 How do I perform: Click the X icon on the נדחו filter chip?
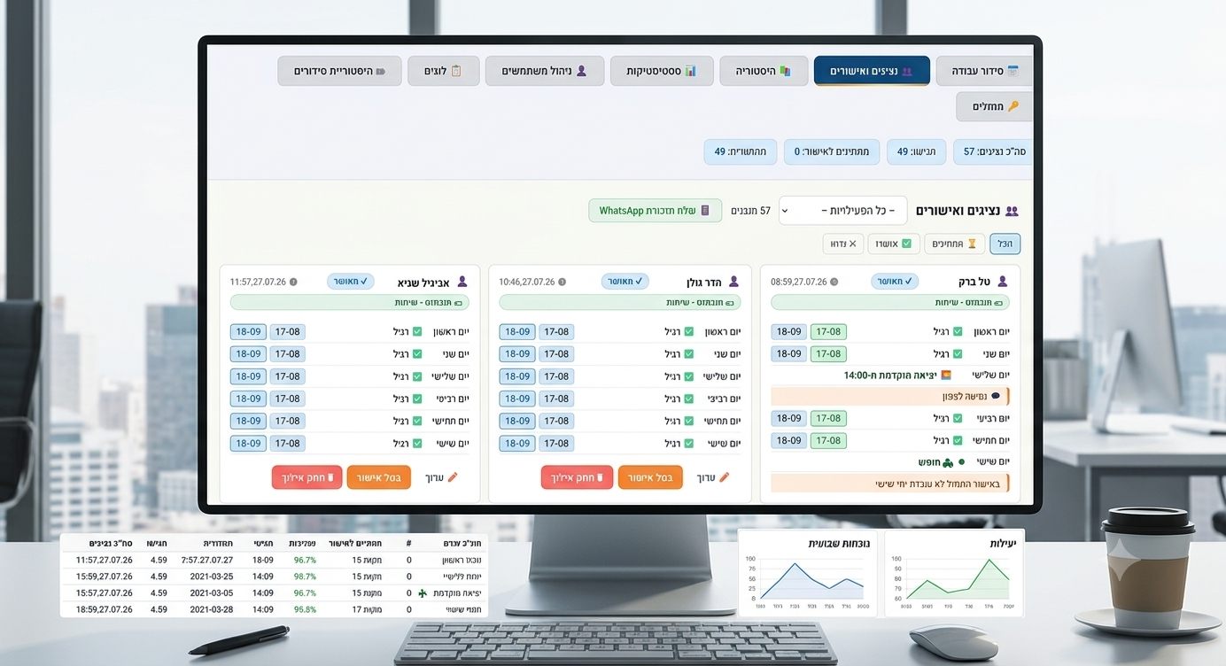[x=852, y=244]
